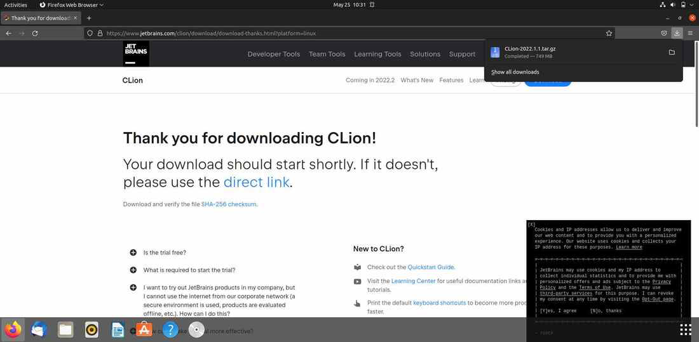Toggle the Downloads toolbar button
Image resolution: width=699 pixels, height=342 pixels.
click(677, 34)
